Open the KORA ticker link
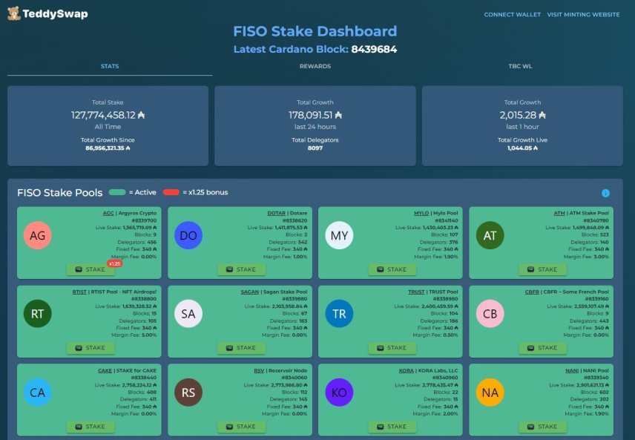The height and width of the screenshot is (440, 635). 407,371
